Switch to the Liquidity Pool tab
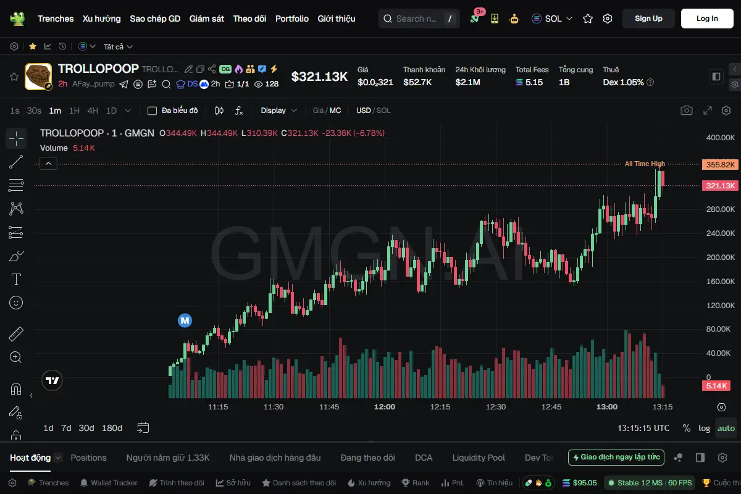 [479, 458]
